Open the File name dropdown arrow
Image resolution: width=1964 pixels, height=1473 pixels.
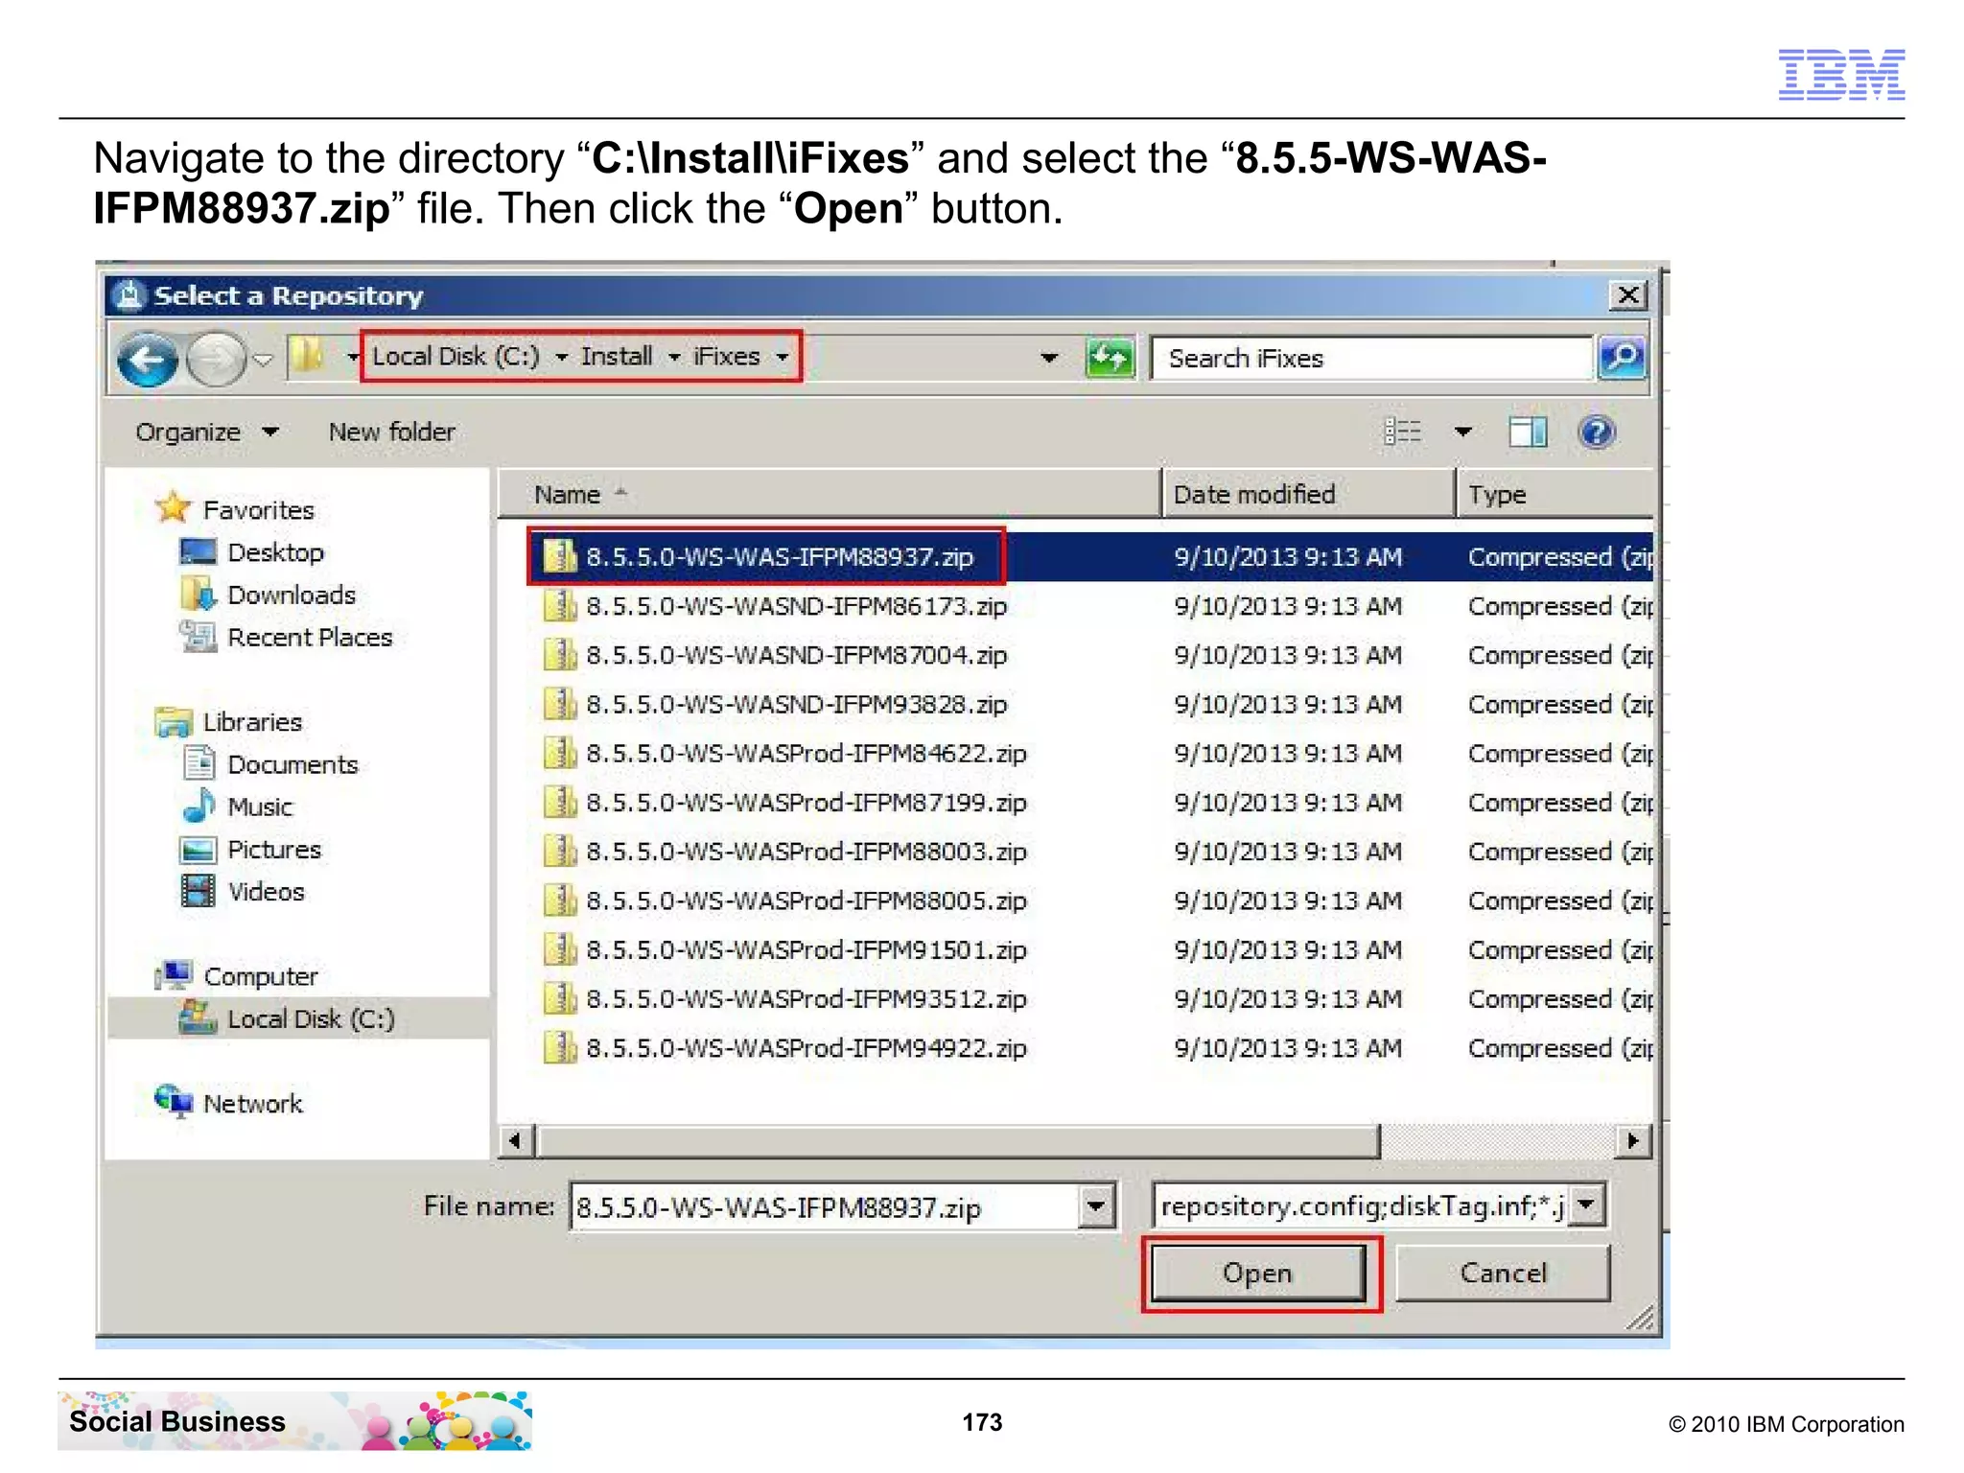pyautogui.click(x=1096, y=1206)
